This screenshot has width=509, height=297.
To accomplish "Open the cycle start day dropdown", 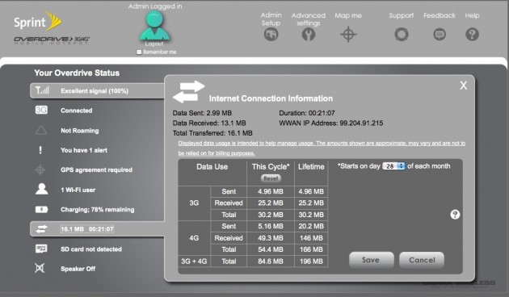I will (393, 166).
